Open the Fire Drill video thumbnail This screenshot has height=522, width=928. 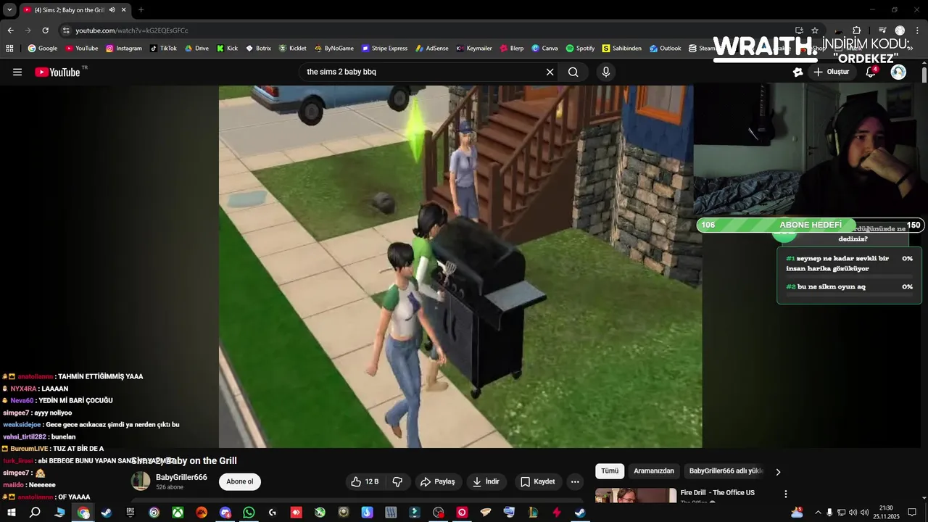636,495
